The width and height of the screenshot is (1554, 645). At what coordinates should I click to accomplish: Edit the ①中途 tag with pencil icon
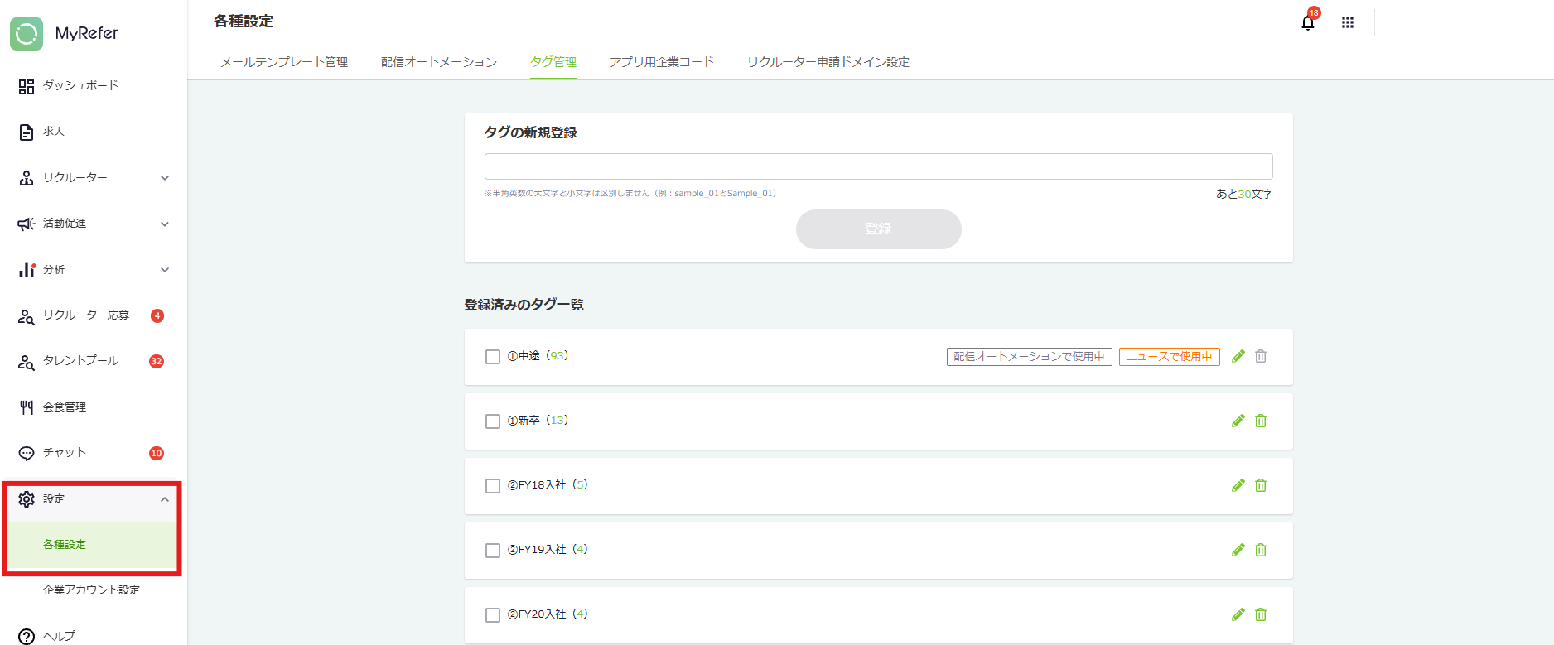[x=1238, y=356]
